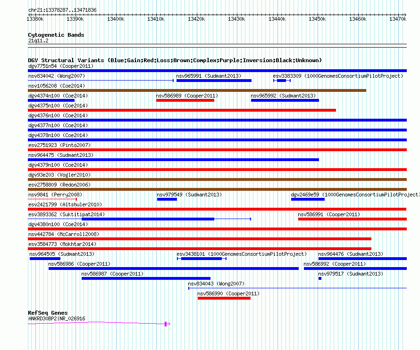Select the nsv1056208 brown complex bar
Screen dimensions: 420x350
point(197,90)
